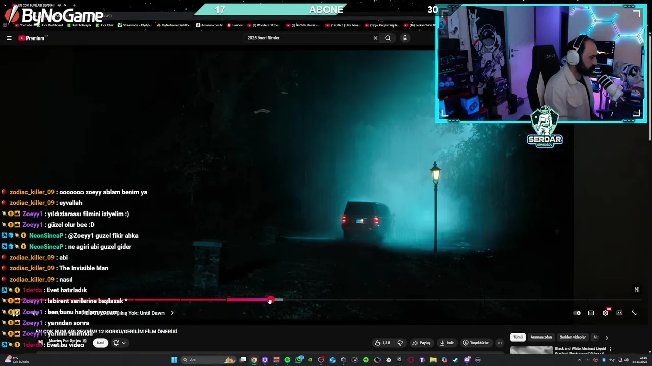This screenshot has width=652, height=366.
Task: Open more actions three-dot menu
Action: click(499, 343)
